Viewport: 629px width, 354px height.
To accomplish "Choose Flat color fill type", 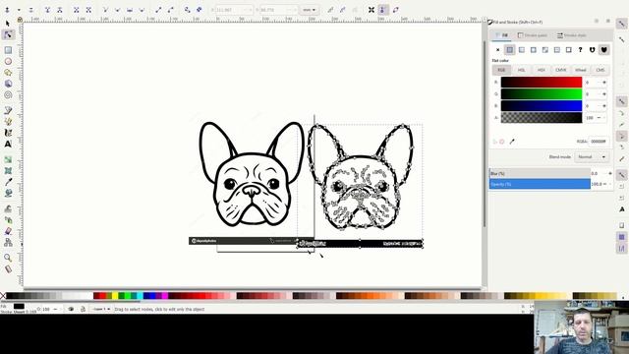I will click(x=509, y=50).
